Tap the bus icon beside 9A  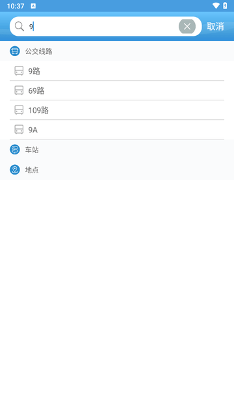(x=19, y=130)
